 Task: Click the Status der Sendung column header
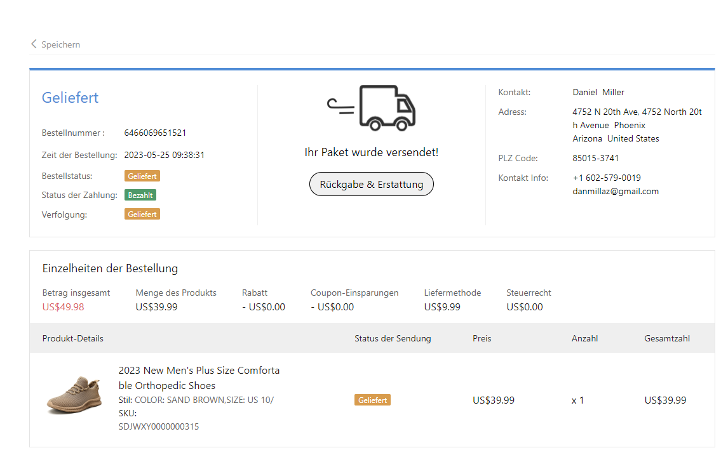pos(392,338)
